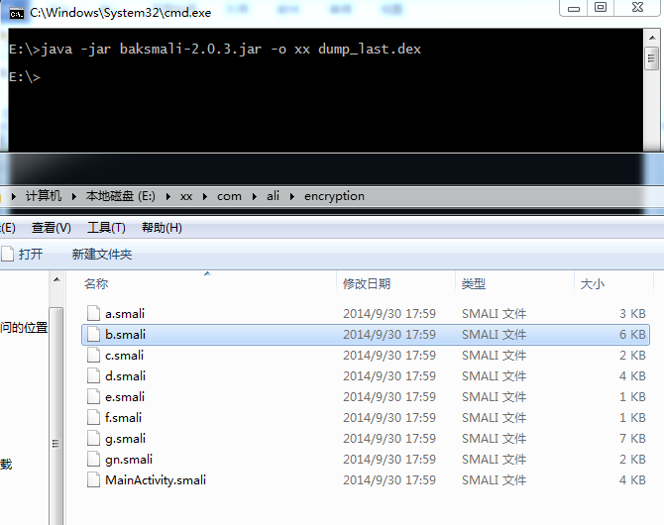Expand the arrow before xx breadcrumb

pyautogui.click(x=168, y=196)
